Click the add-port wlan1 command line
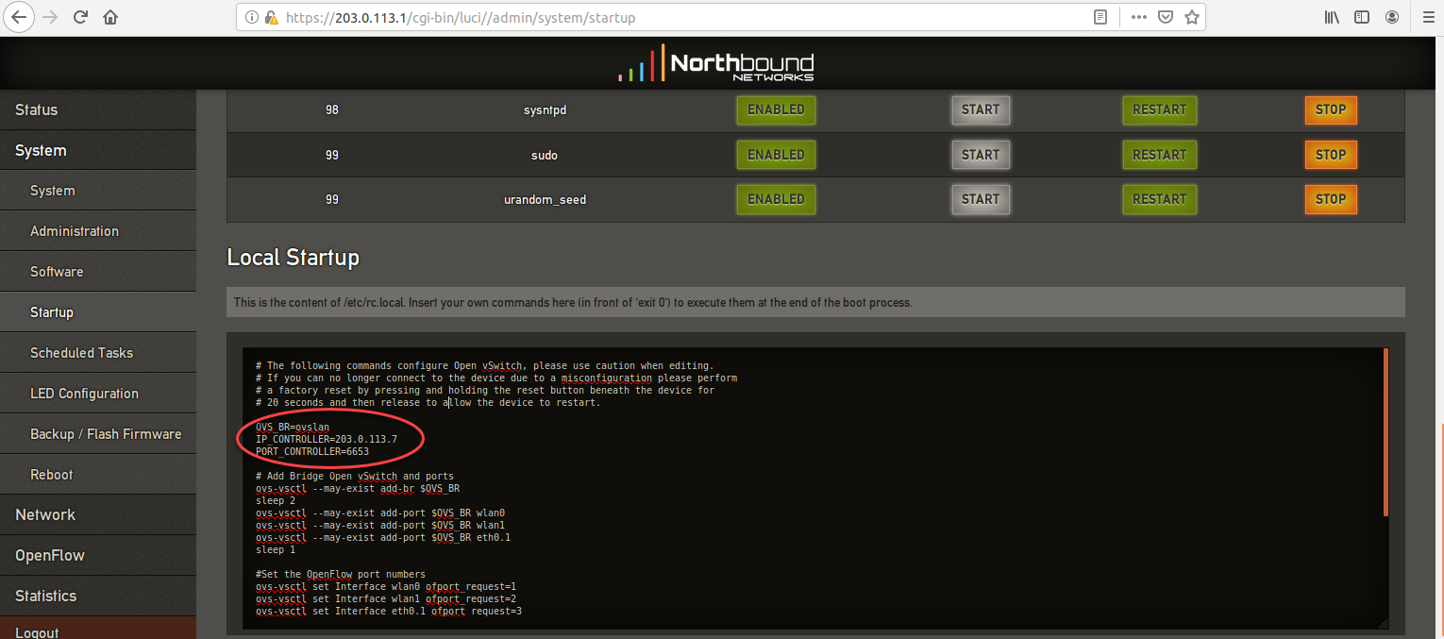The image size is (1444, 639). coord(380,525)
